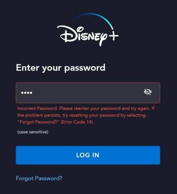177x194 pixels.
Task: Open the Forgot Password? link
Action: coord(39,178)
